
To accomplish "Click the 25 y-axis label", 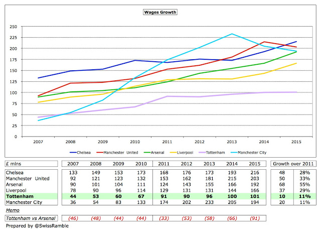I will (x=15, y=126).
